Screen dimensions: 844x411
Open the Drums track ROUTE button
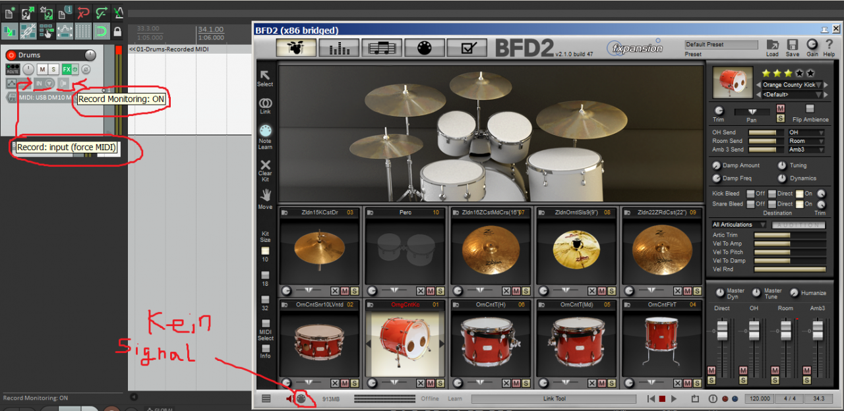pos(13,69)
